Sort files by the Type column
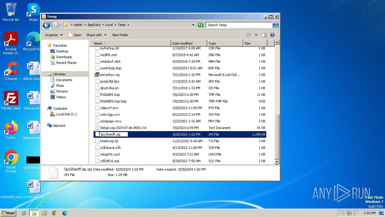 (225, 43)
